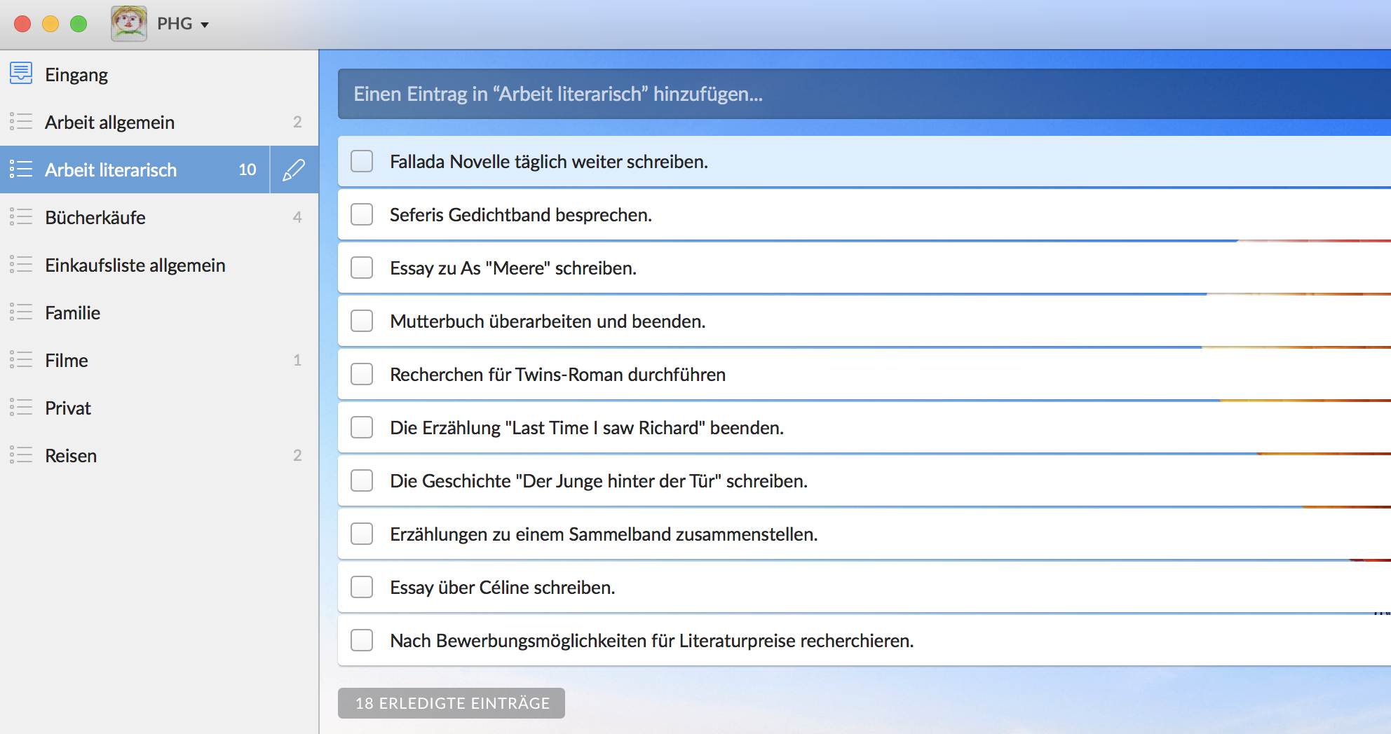Select the text Die Erzählung "Last Time I saw Richard" beenden
This screenshot has width=1391, height=734.
pos(587,428)
